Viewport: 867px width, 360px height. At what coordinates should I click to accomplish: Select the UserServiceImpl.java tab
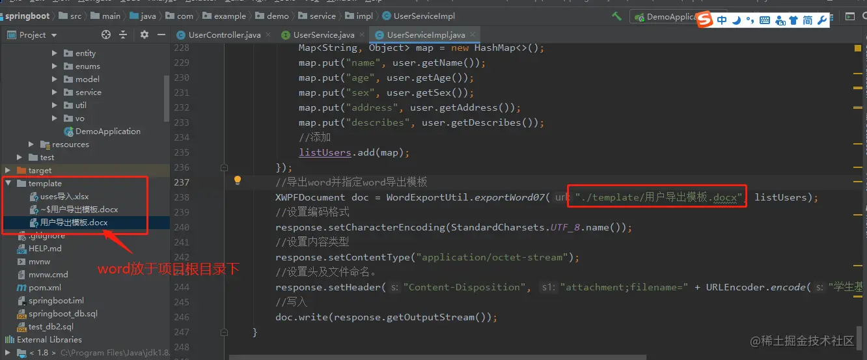[426, 35]
